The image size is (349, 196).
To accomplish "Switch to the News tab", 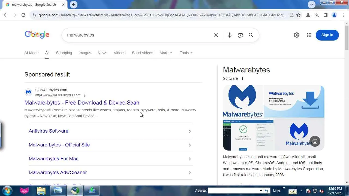I will (102, 53).
